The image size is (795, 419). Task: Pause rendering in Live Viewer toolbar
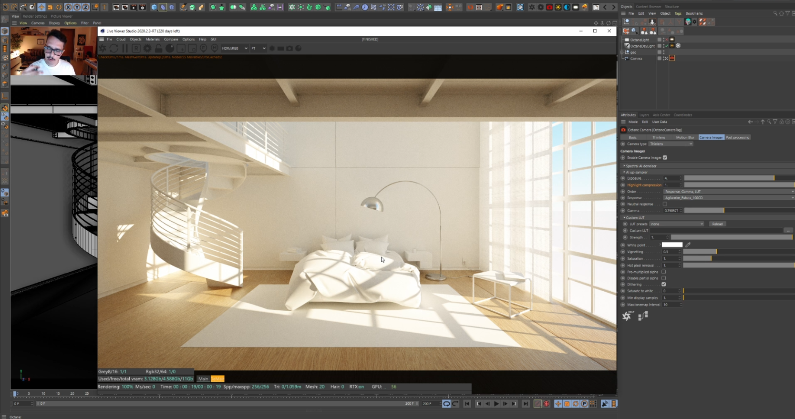(125, 48)
